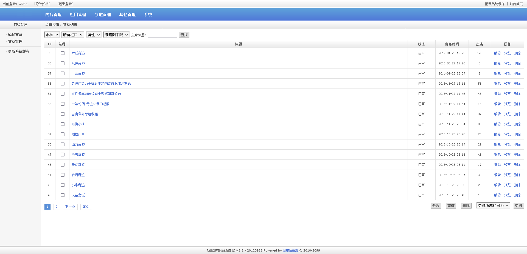Open the 缩略图不限 thumbnail dropdown
The width and height of the screenshot is (527, 254).
click(x=116, y=35)
